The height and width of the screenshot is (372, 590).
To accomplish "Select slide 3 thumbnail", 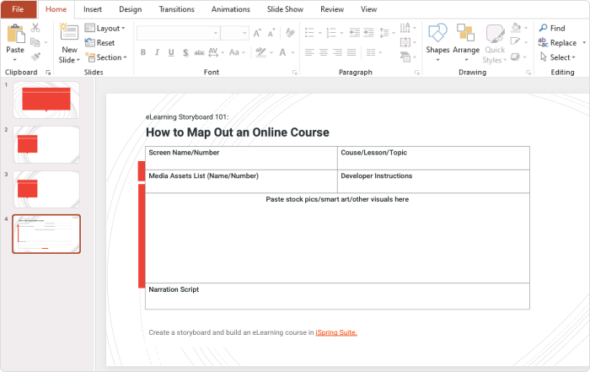I will 46,190.
